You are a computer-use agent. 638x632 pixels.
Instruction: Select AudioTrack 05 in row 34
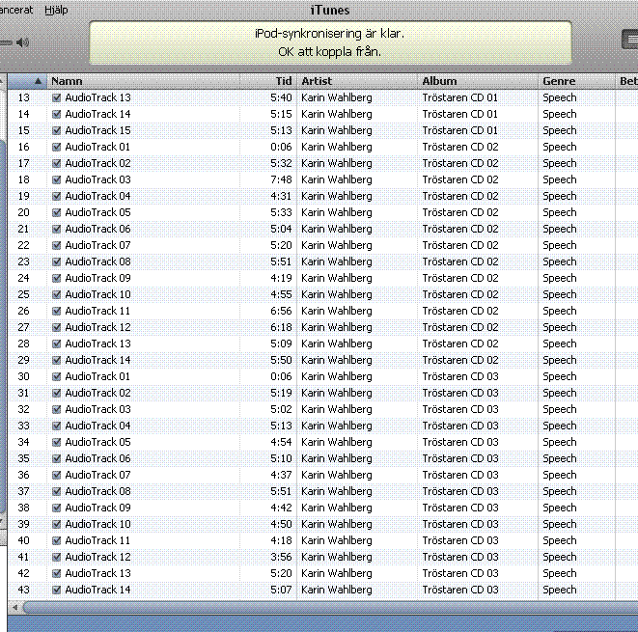[97, 442]
